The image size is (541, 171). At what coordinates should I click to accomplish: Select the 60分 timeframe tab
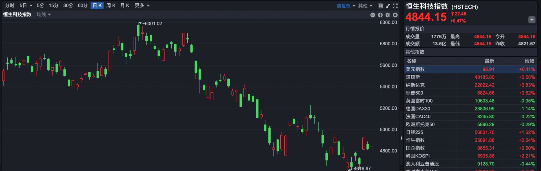click(83, 6)
